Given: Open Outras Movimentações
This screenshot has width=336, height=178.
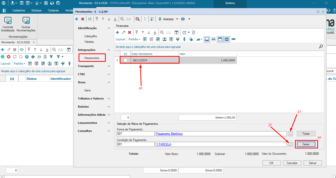Looking at the screenshot, I should (26, 21).
